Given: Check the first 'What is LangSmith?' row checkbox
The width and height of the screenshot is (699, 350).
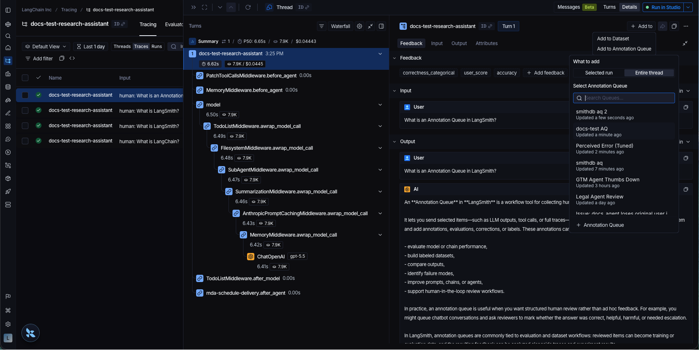Looking at the screenshot, I should pyautogui.click(x=25, y=110).
